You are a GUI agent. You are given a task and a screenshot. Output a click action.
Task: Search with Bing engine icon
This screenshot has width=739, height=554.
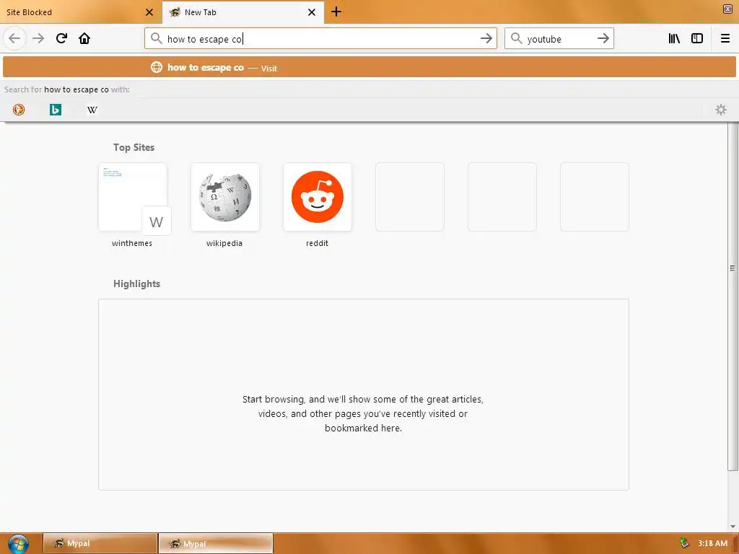pos(56,110)
